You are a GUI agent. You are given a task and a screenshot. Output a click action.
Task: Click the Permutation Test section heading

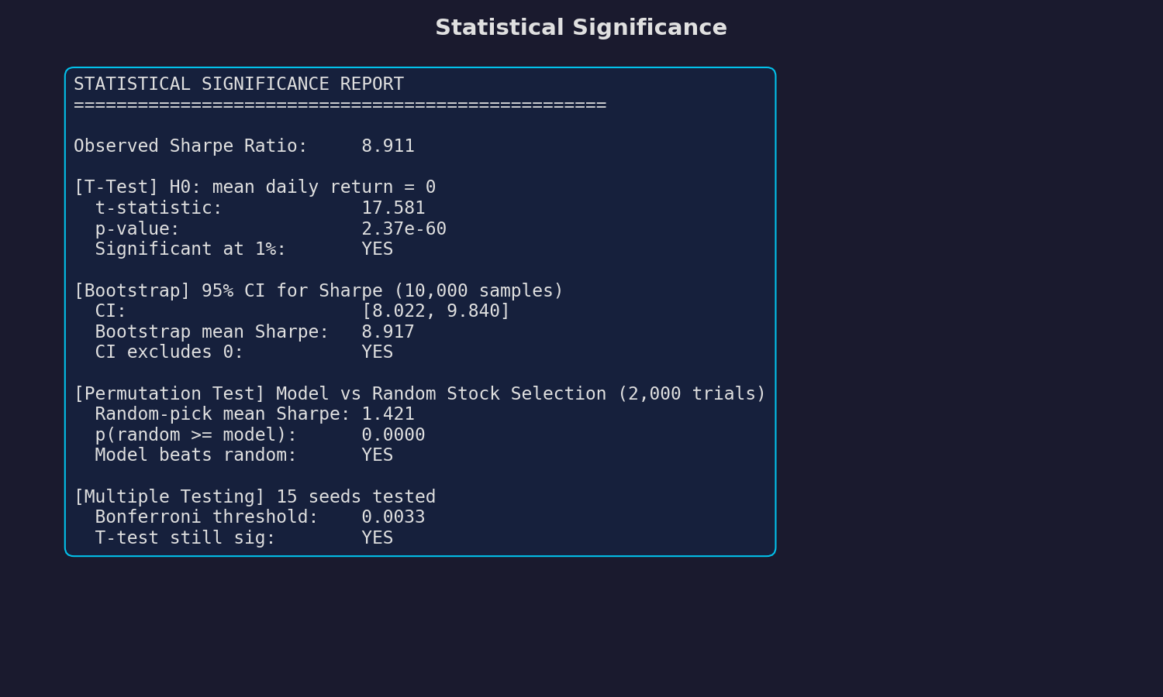[420, 393]
